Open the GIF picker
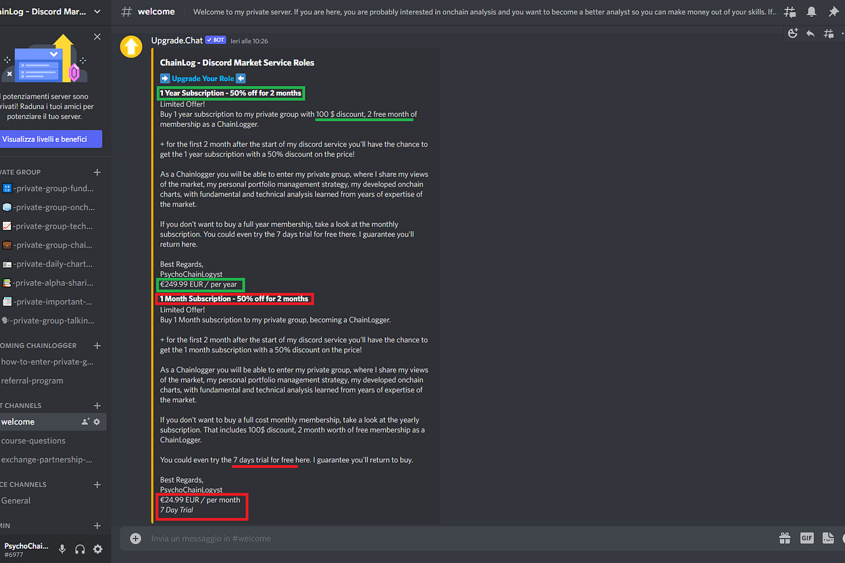 (806, 538)
